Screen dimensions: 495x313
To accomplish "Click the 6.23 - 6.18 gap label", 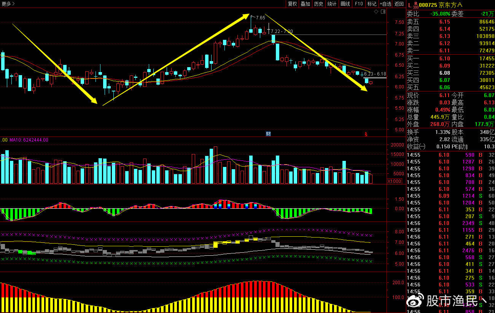I will [x=375, y=74].
